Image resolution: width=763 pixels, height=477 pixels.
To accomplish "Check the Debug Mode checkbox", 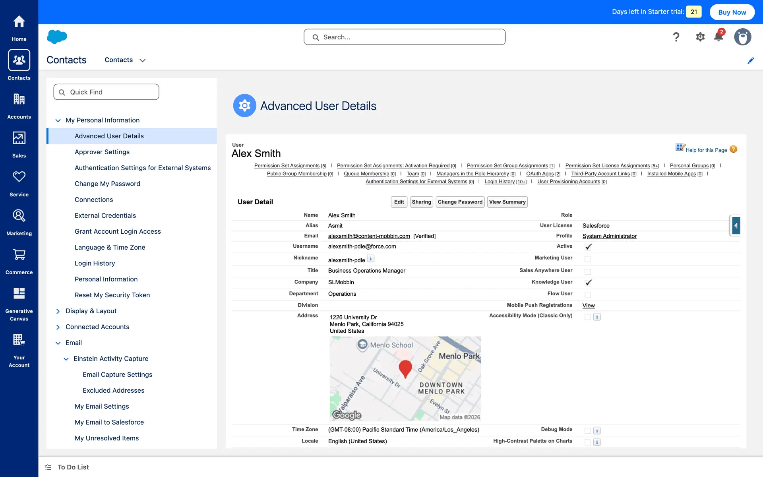I will click(x=587, y=430).
